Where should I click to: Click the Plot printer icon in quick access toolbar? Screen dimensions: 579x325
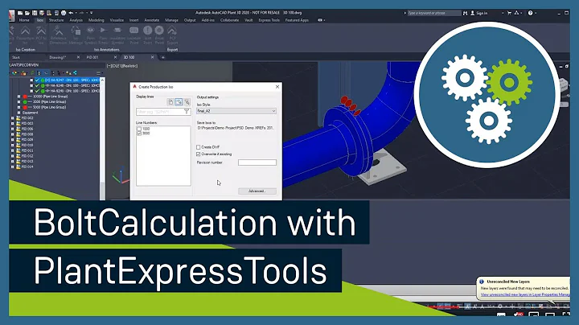pos(64,13)
